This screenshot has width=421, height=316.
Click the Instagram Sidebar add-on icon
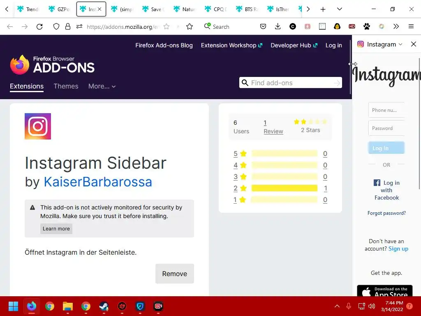click(x=38, y=126)
